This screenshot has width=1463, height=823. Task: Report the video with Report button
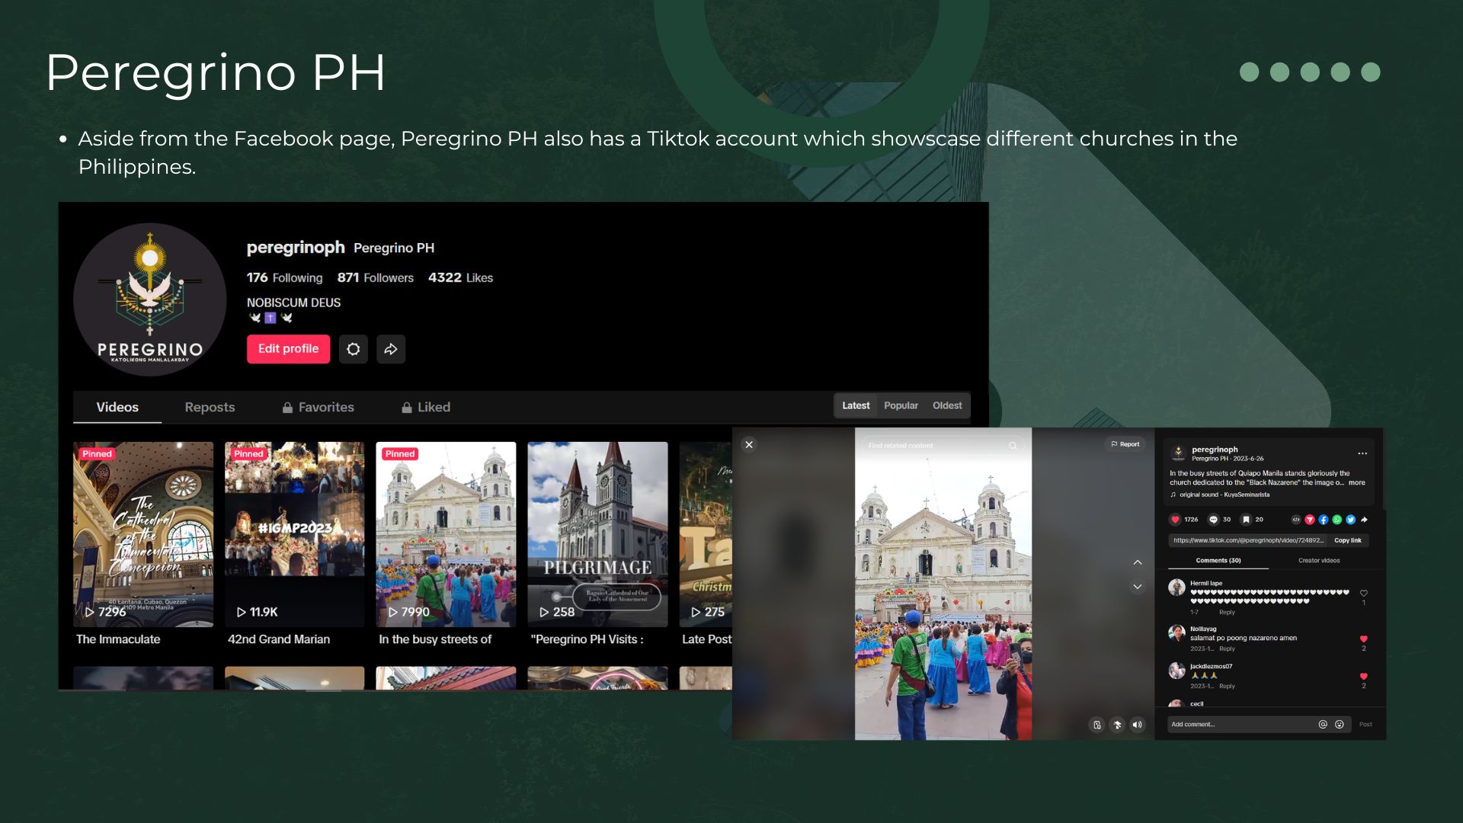point(1125,444)
